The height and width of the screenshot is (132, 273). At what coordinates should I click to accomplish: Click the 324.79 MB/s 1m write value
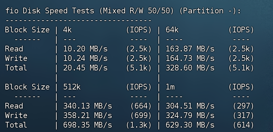[x=190, y=115]
